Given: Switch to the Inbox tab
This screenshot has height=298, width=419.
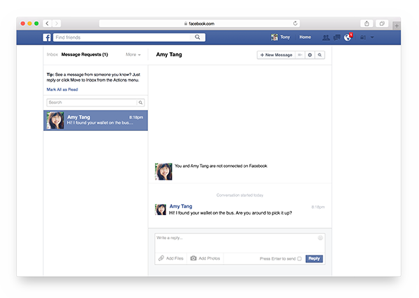Looking at the screenshot, I should (52, 54).
